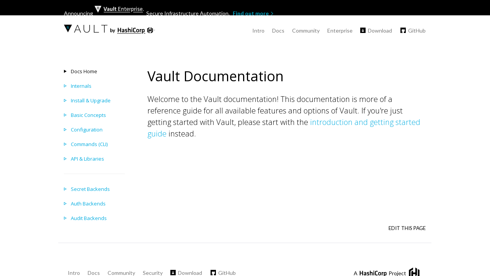Follow the Find out more banner link
490x276 pixels.
point(253,13)
